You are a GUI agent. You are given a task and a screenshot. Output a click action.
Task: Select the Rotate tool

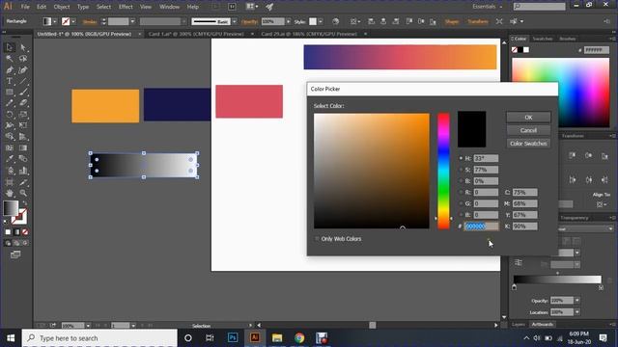[x=10, y=115]
